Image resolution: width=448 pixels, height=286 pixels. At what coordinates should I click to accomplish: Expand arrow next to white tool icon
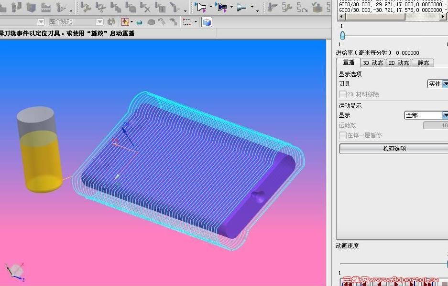pyautogui.click(x=211, y=7)
